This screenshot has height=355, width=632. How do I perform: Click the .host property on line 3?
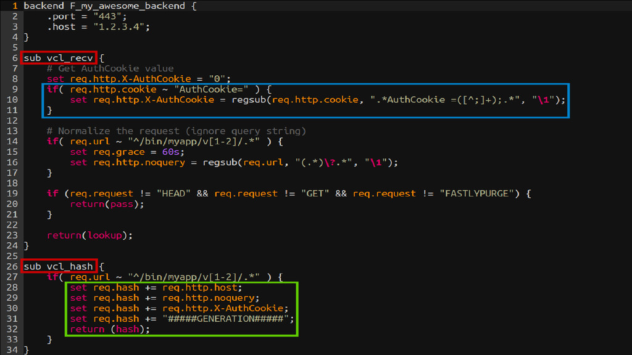point(61,27)
